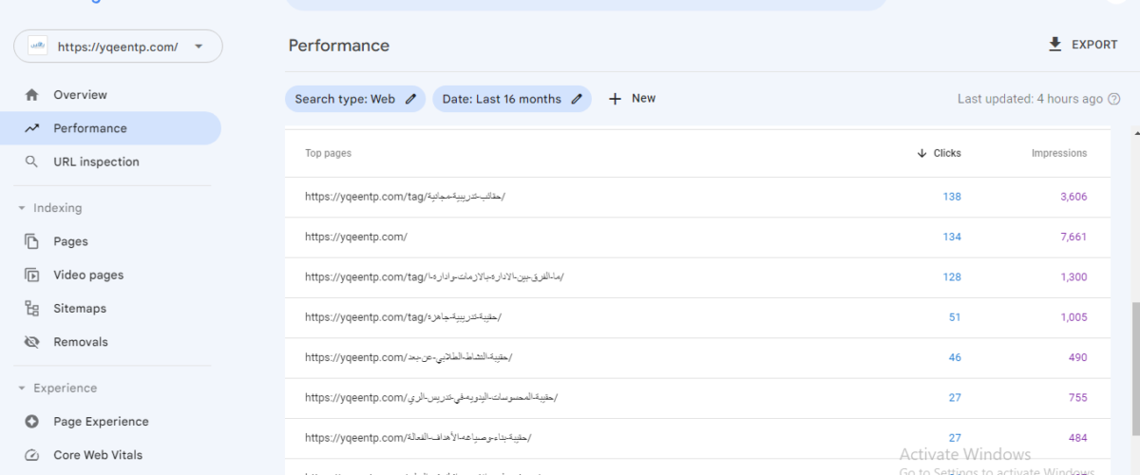Select the page row with 46 clicks
The image size is (1140, 475).
tap(697, 357)
